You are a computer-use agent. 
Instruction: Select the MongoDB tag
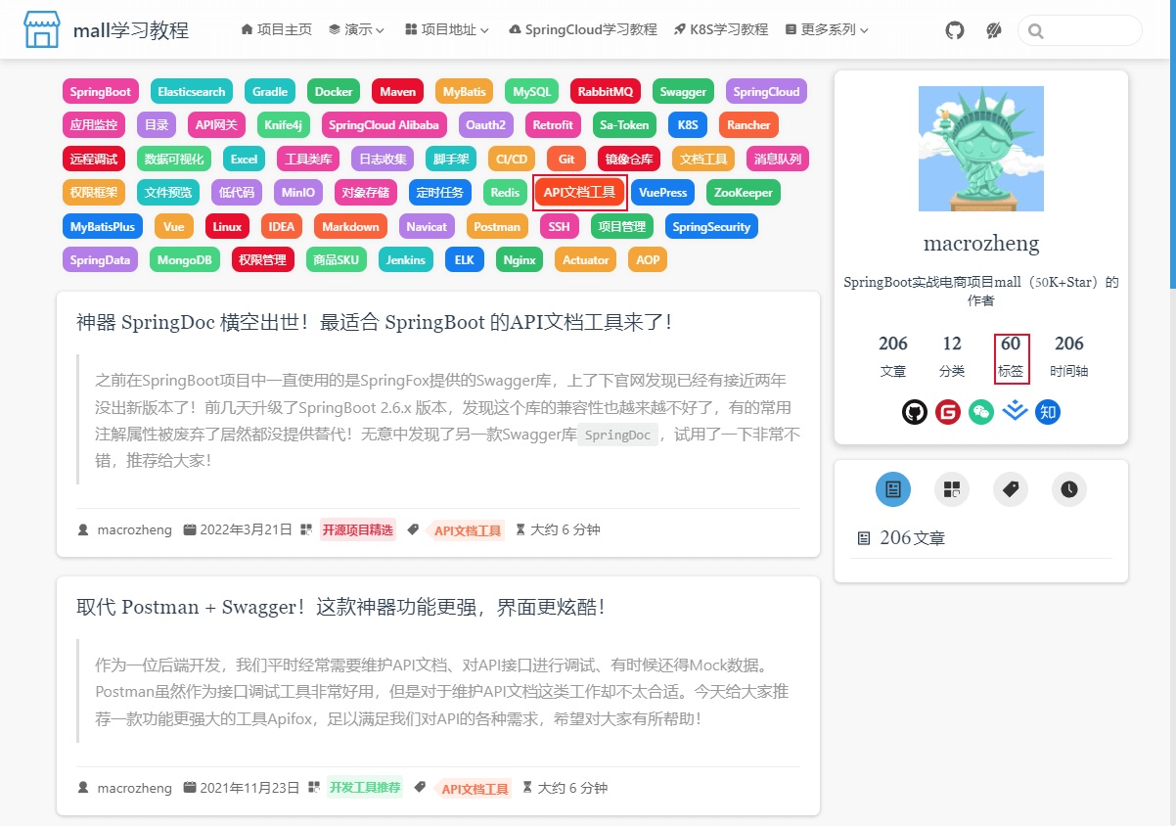point(185,260)
